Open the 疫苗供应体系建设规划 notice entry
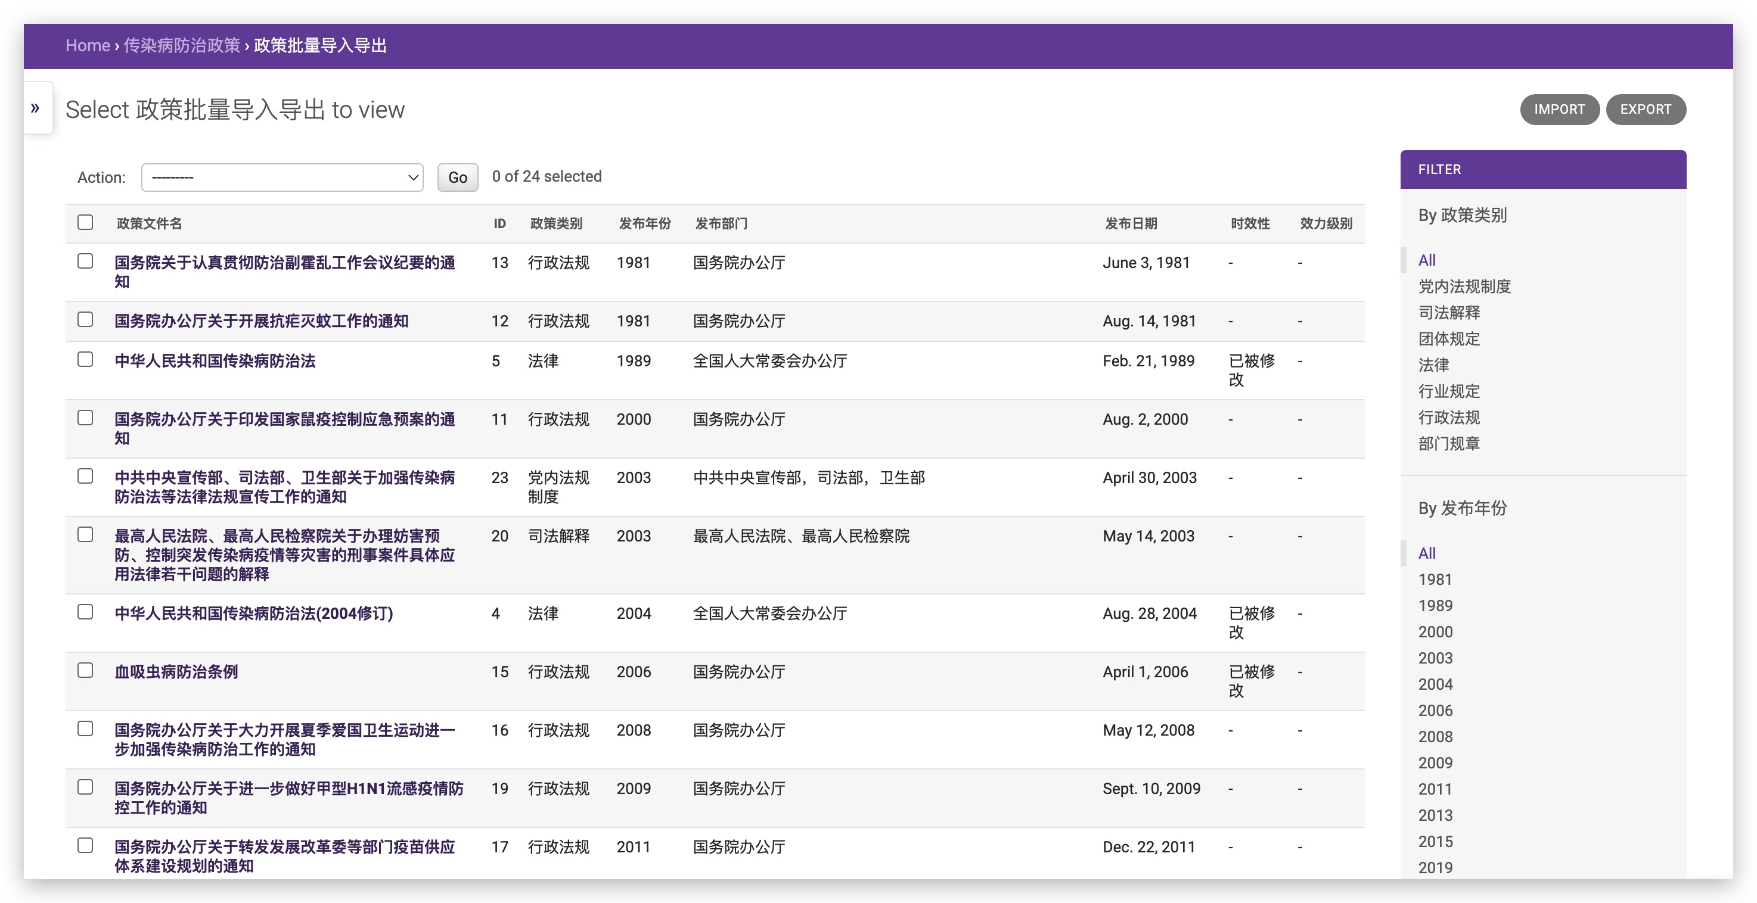 [x=284, y=857]
